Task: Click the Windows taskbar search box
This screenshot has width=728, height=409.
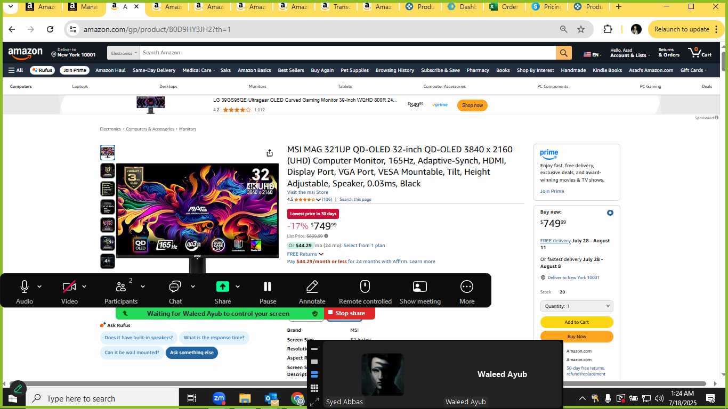Action: click(102, 398)
